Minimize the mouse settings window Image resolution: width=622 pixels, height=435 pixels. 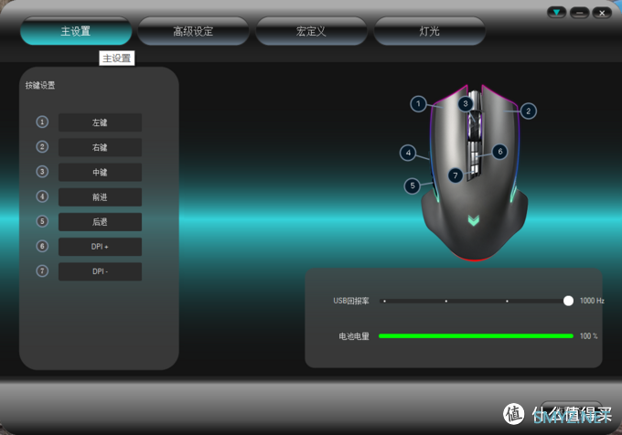pyautogui.click(x=580, y=13)
